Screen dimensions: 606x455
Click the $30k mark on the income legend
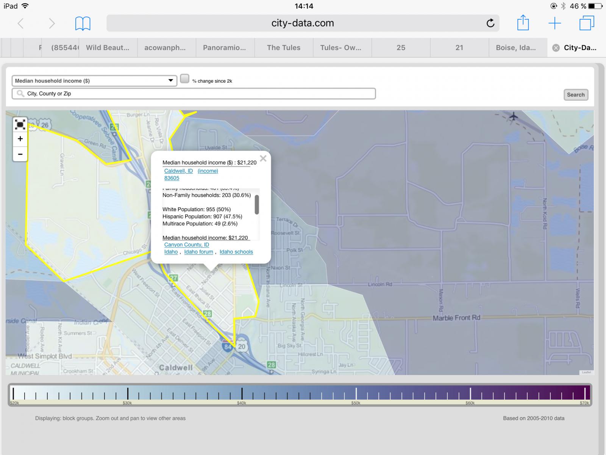(x=127, y=394)
